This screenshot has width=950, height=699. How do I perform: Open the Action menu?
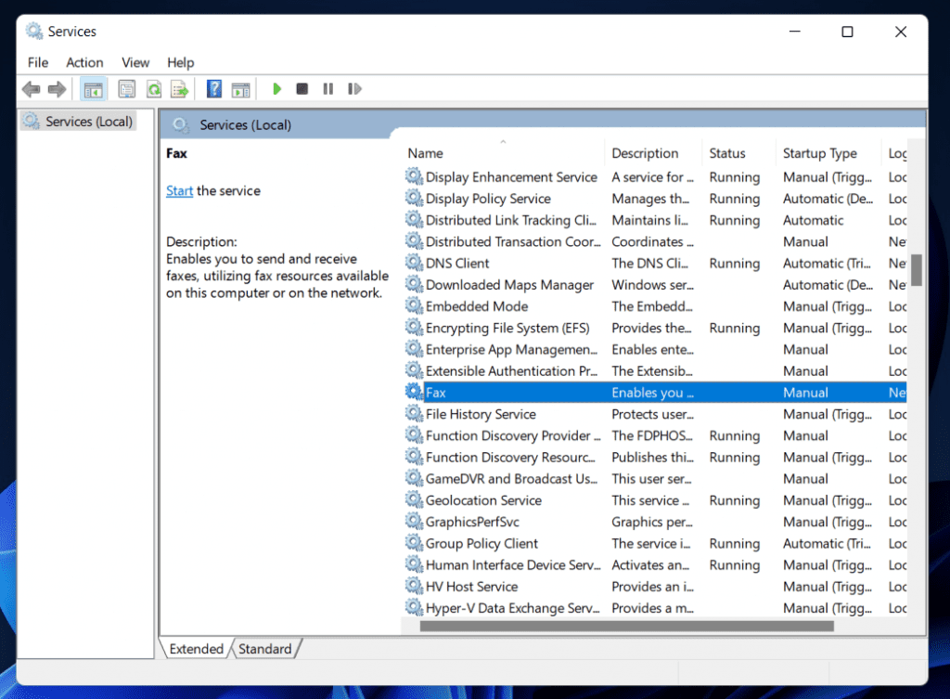(84, 62)
